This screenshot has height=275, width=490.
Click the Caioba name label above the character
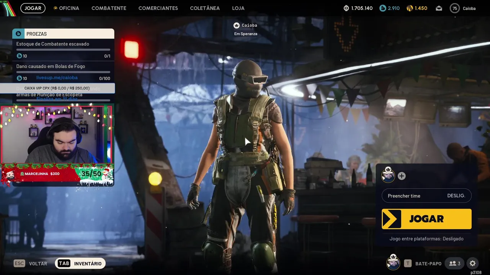click(250, 25)
